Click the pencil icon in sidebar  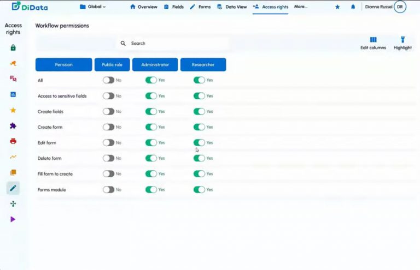click(x=13, y=188)
